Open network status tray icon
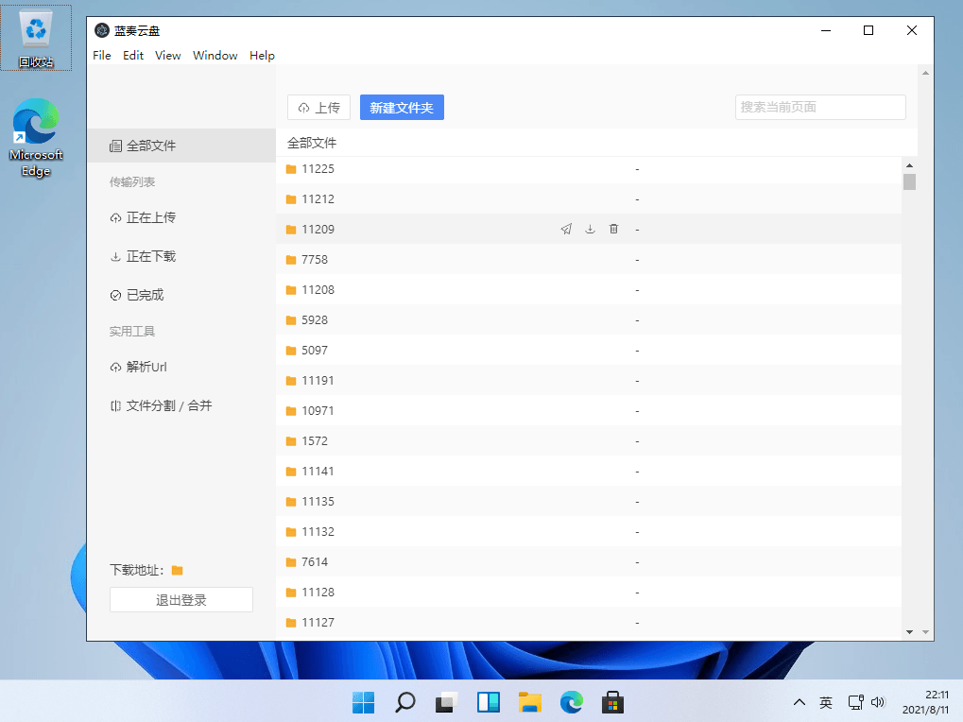 [855, 702]
